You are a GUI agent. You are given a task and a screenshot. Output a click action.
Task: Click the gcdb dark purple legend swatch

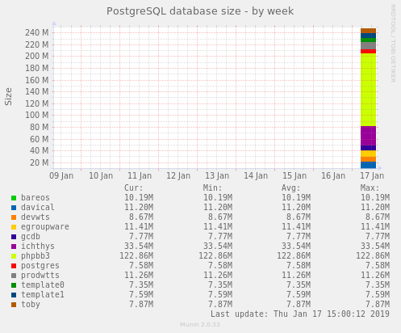coord(14,237)
